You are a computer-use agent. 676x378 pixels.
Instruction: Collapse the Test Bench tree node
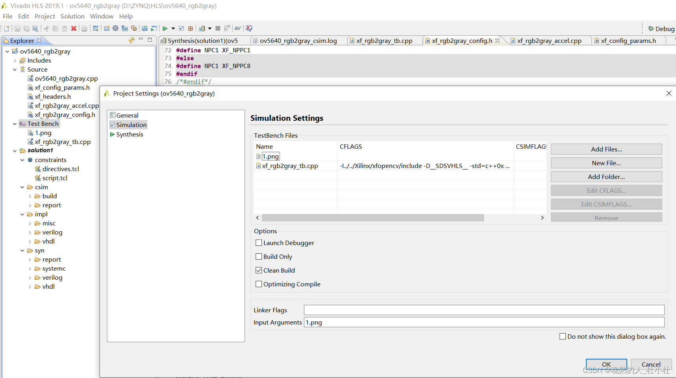click(15, 124)
